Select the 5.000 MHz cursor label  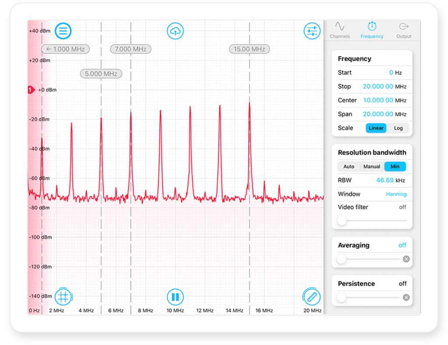coord(101,74)
